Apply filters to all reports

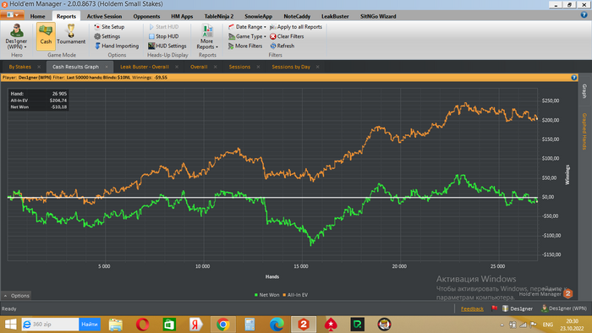pos(296,27)
